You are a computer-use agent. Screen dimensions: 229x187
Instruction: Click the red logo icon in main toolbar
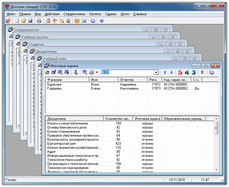[8, 21]
